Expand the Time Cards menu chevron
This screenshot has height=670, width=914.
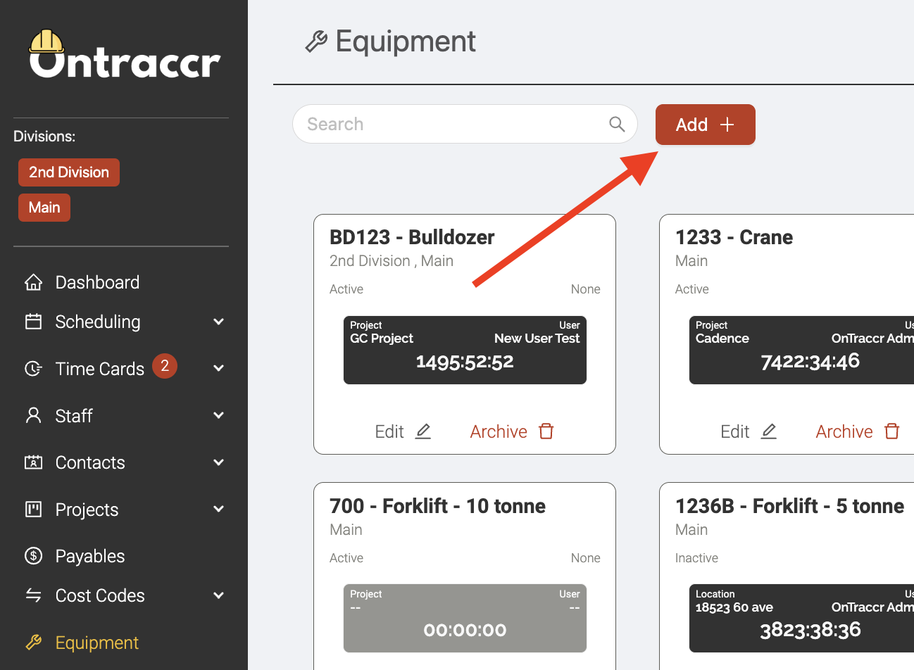point(219,368)
